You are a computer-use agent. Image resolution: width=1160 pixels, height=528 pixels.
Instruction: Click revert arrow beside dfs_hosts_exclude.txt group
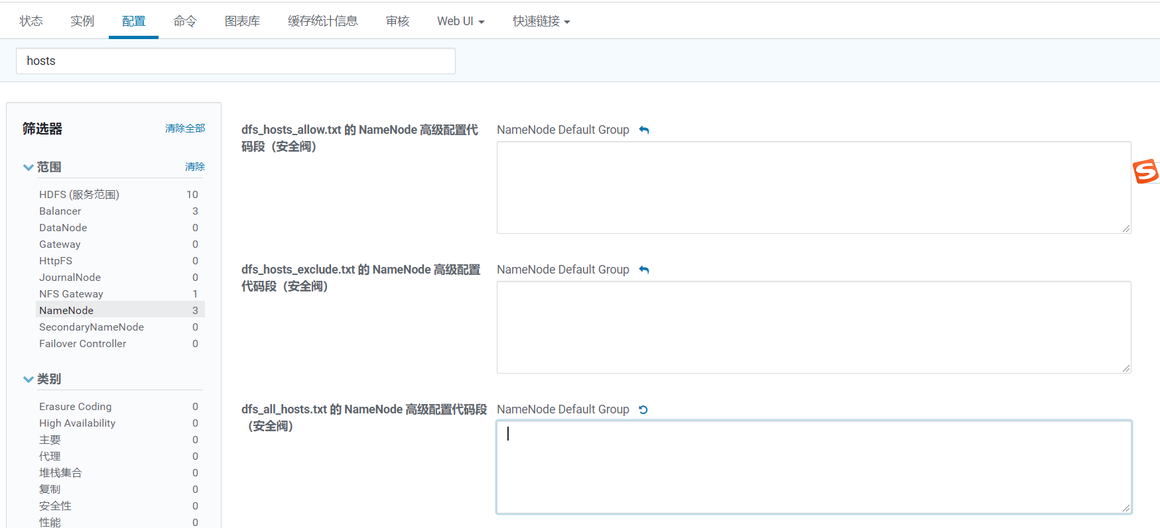click(x=643, y=270)
